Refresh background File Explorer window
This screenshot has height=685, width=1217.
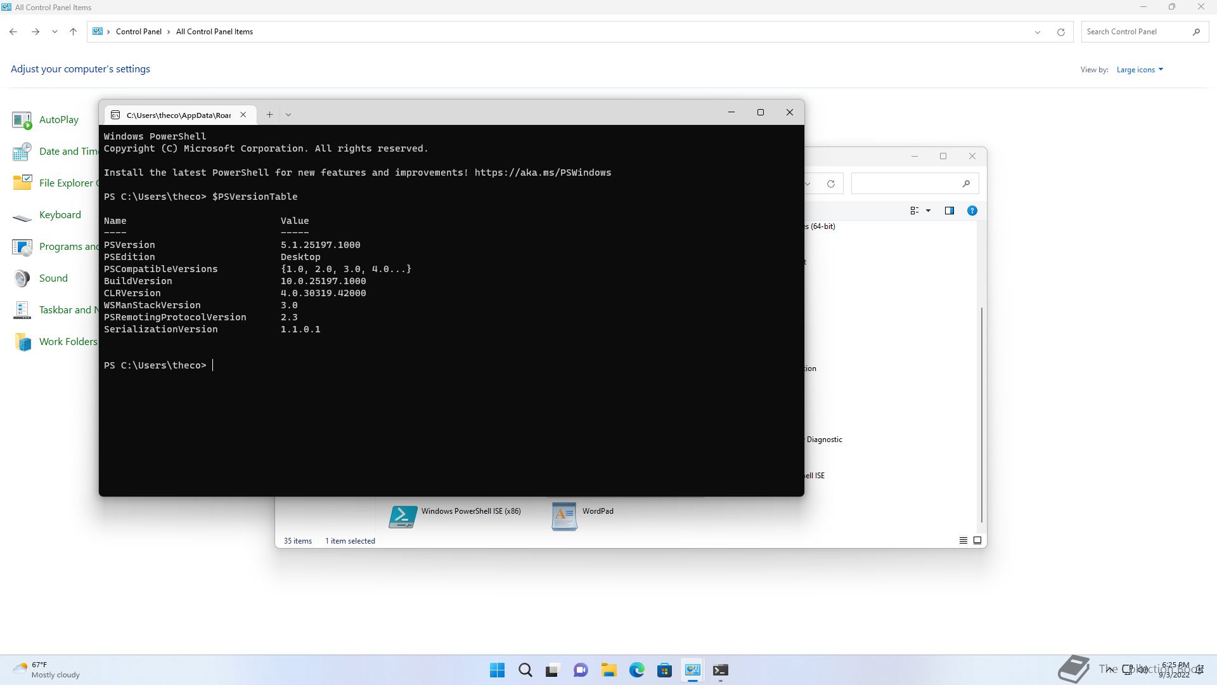830,184
